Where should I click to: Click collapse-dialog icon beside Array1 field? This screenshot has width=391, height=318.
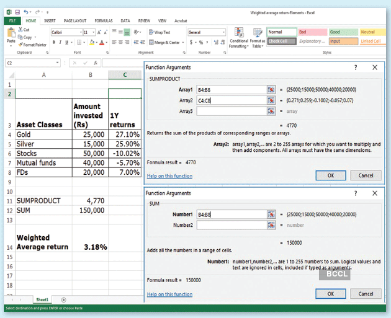(x=271, y=89)
